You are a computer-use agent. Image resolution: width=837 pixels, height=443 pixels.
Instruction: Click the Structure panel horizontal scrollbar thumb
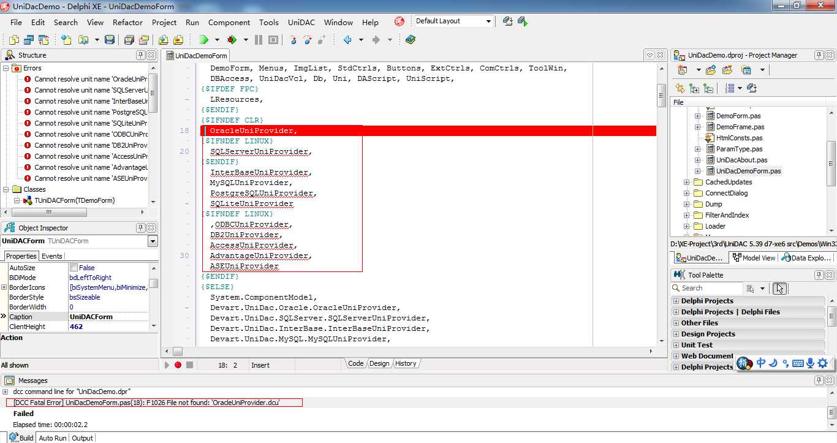[49, 212]
